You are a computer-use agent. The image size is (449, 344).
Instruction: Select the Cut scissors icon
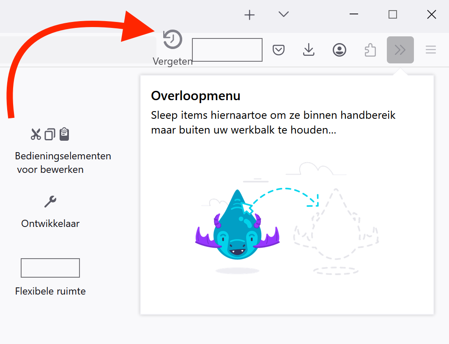pos(36,134)
